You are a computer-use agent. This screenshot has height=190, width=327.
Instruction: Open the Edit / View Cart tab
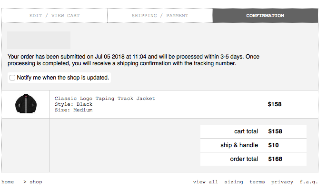pos(54,16)
